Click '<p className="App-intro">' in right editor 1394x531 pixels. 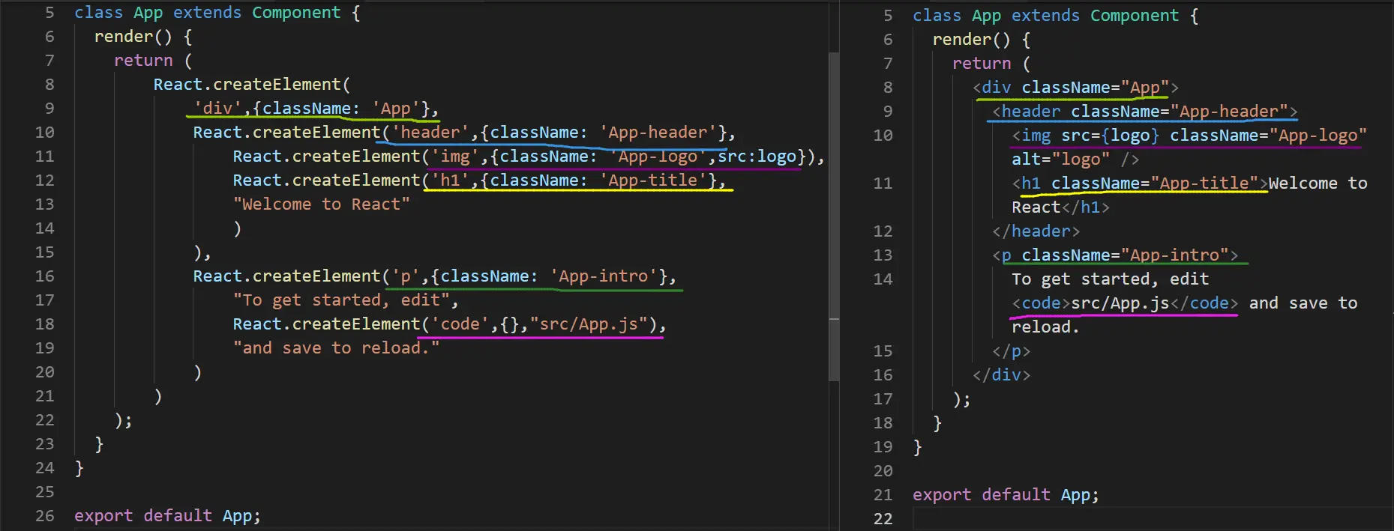point(1115,255)
